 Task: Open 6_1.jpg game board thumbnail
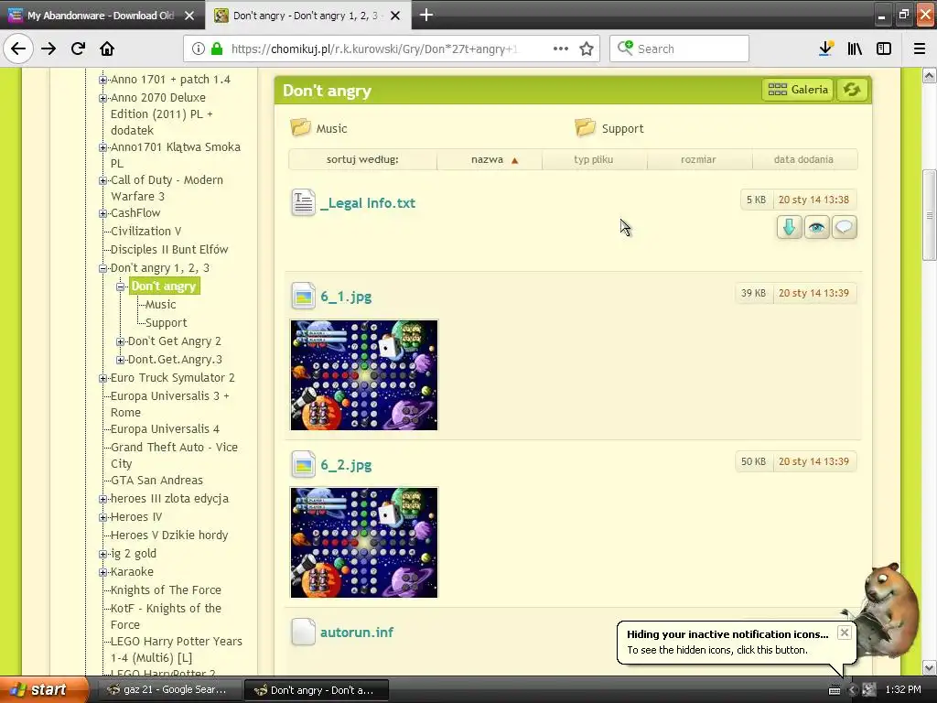pos(364,374)
